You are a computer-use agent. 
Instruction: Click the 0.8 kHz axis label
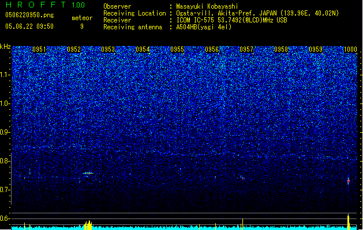[x=5, y=161]
